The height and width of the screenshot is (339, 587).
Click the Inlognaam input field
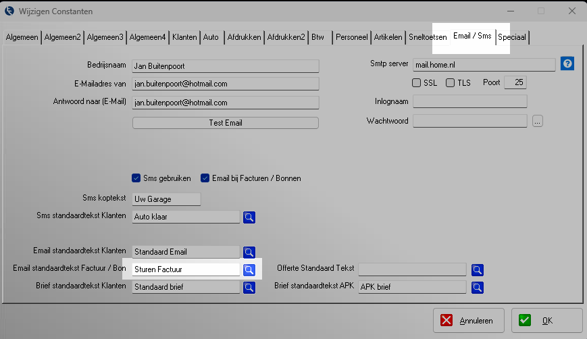(469, 102)
